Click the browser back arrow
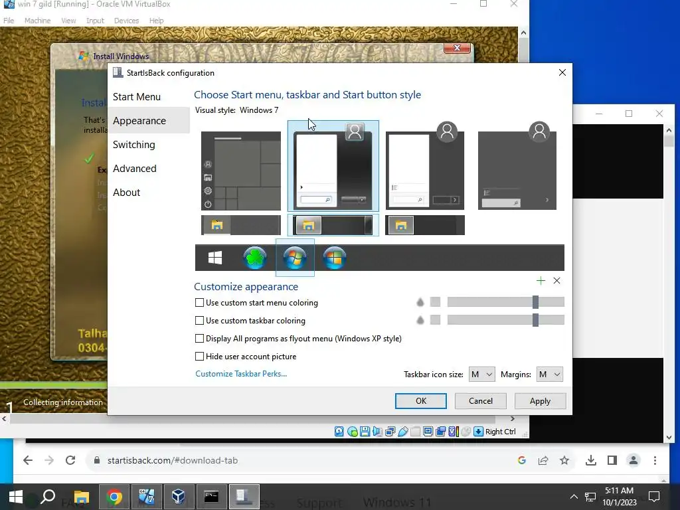This screenshot has width=680, height=510. coord(28,461)
